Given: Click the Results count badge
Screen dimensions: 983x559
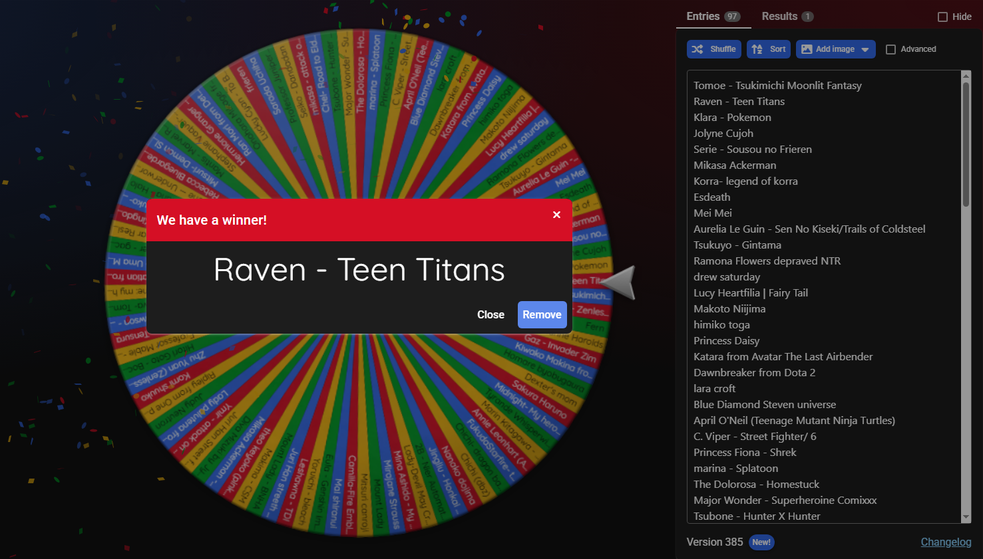Looking at the screenshot, I should click(807, 17).
